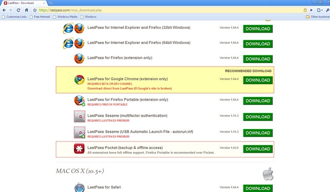
Task: Download LastPass Pocket
Action: [x=258, y=149]
